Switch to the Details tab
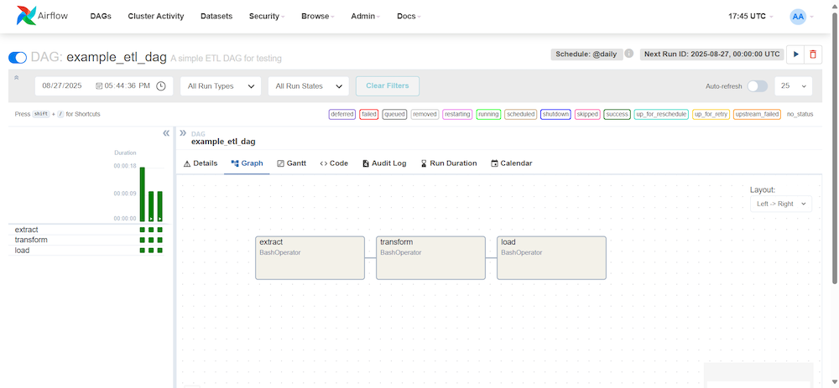This screenshot has height=388, width=839. click(x=201, y=163)
